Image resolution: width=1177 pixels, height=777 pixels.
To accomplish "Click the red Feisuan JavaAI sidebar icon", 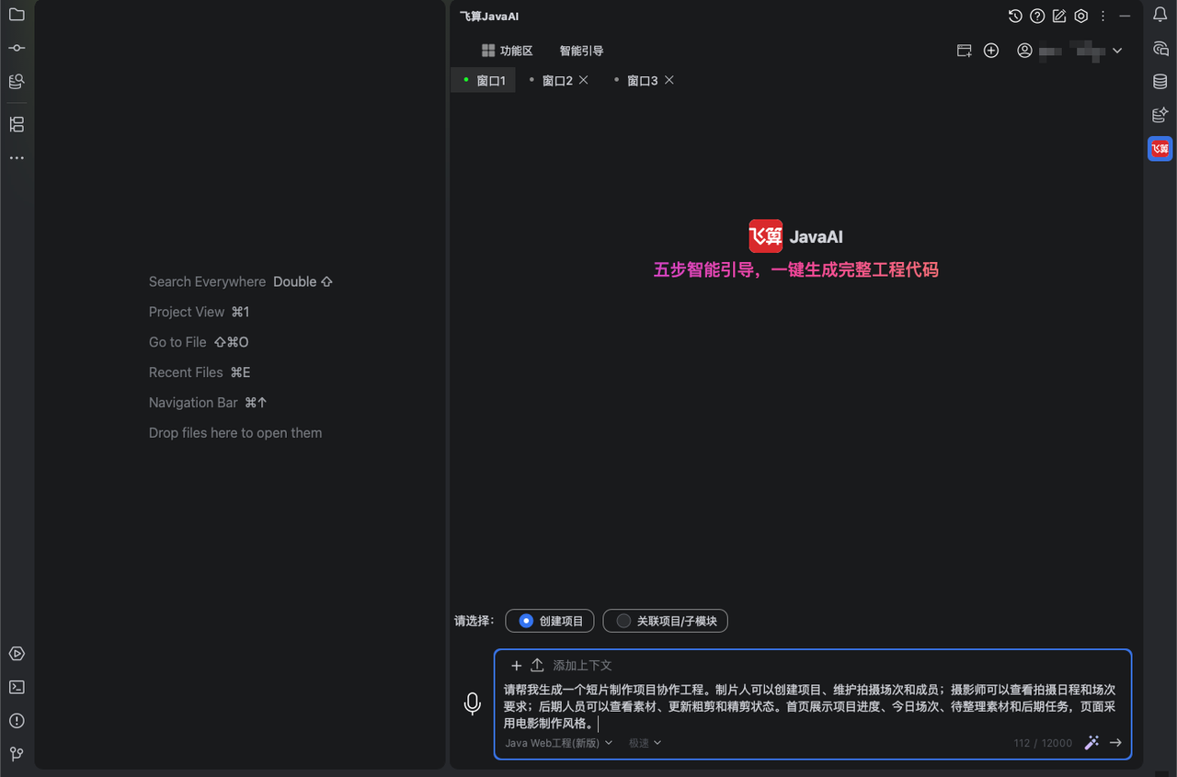I will pyautogui.click(x=1160, y=149).
